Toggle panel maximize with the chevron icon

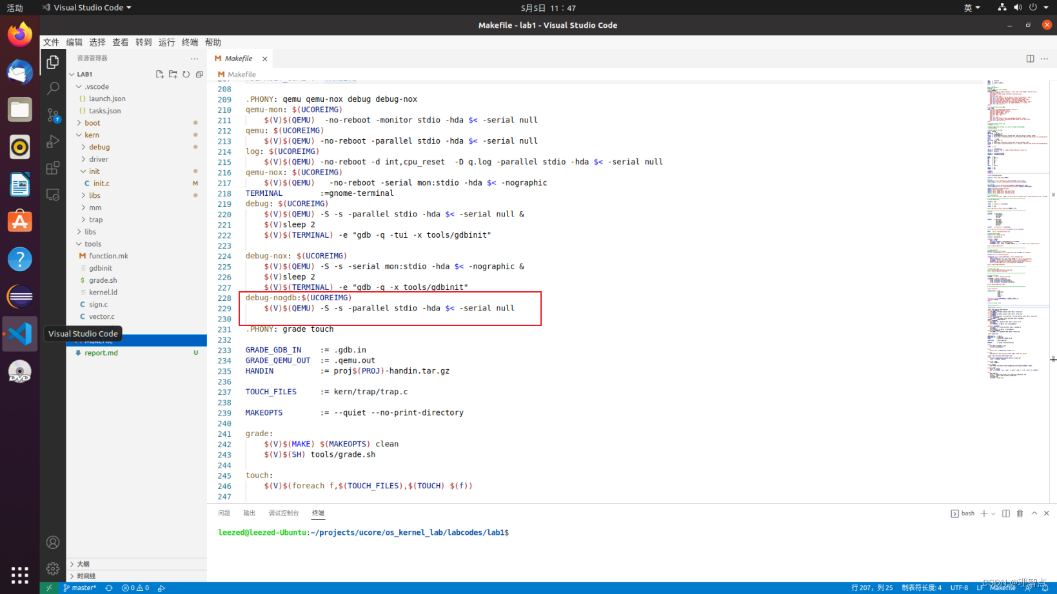pos(1034,513)
